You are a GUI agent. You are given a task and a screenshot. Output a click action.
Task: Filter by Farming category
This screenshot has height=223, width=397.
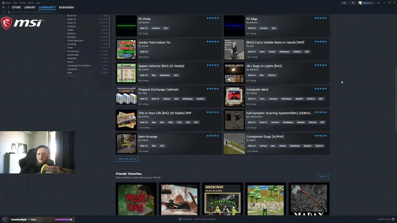(71, 44)
